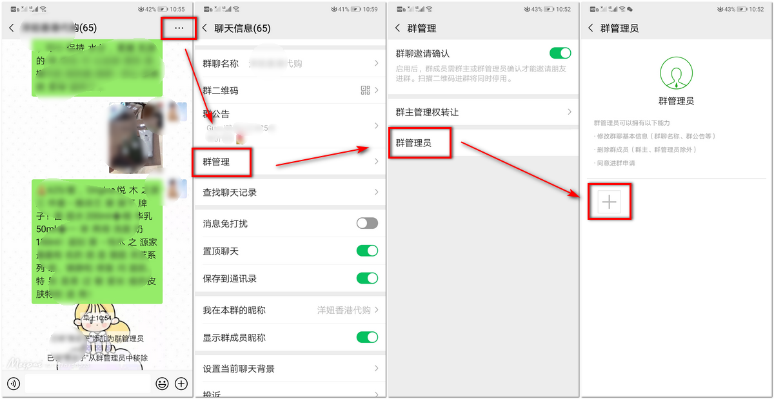Open the three-dot menu in group chat
The image size is (774, 399).
click(x=179, y=28)
